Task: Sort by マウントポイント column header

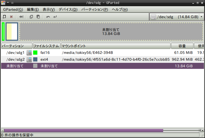Action: [116, 46]
